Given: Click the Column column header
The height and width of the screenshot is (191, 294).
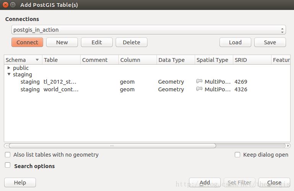Looking at the screenshot, I should click(x=137, y=60).
